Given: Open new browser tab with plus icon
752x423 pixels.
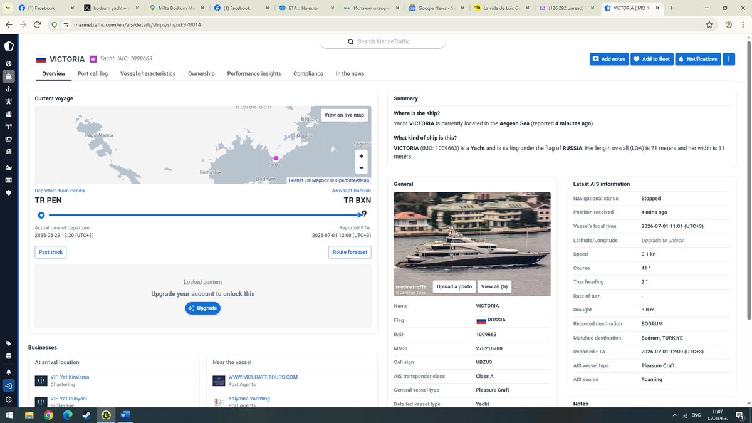Looking at the screenshot, I should [x=672, y=8].
